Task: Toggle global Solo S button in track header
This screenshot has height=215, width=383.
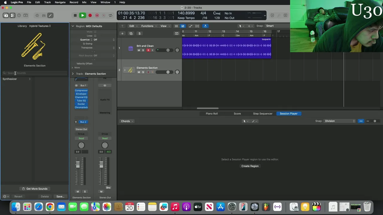Action: pos(139,33)
